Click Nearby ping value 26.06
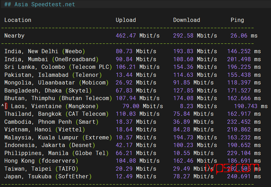 click(239, 36)
